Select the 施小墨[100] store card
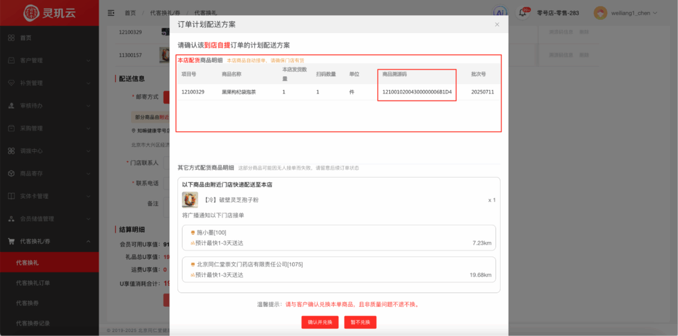The height and width of the screenshot is (336, 678). pos(338,237)
